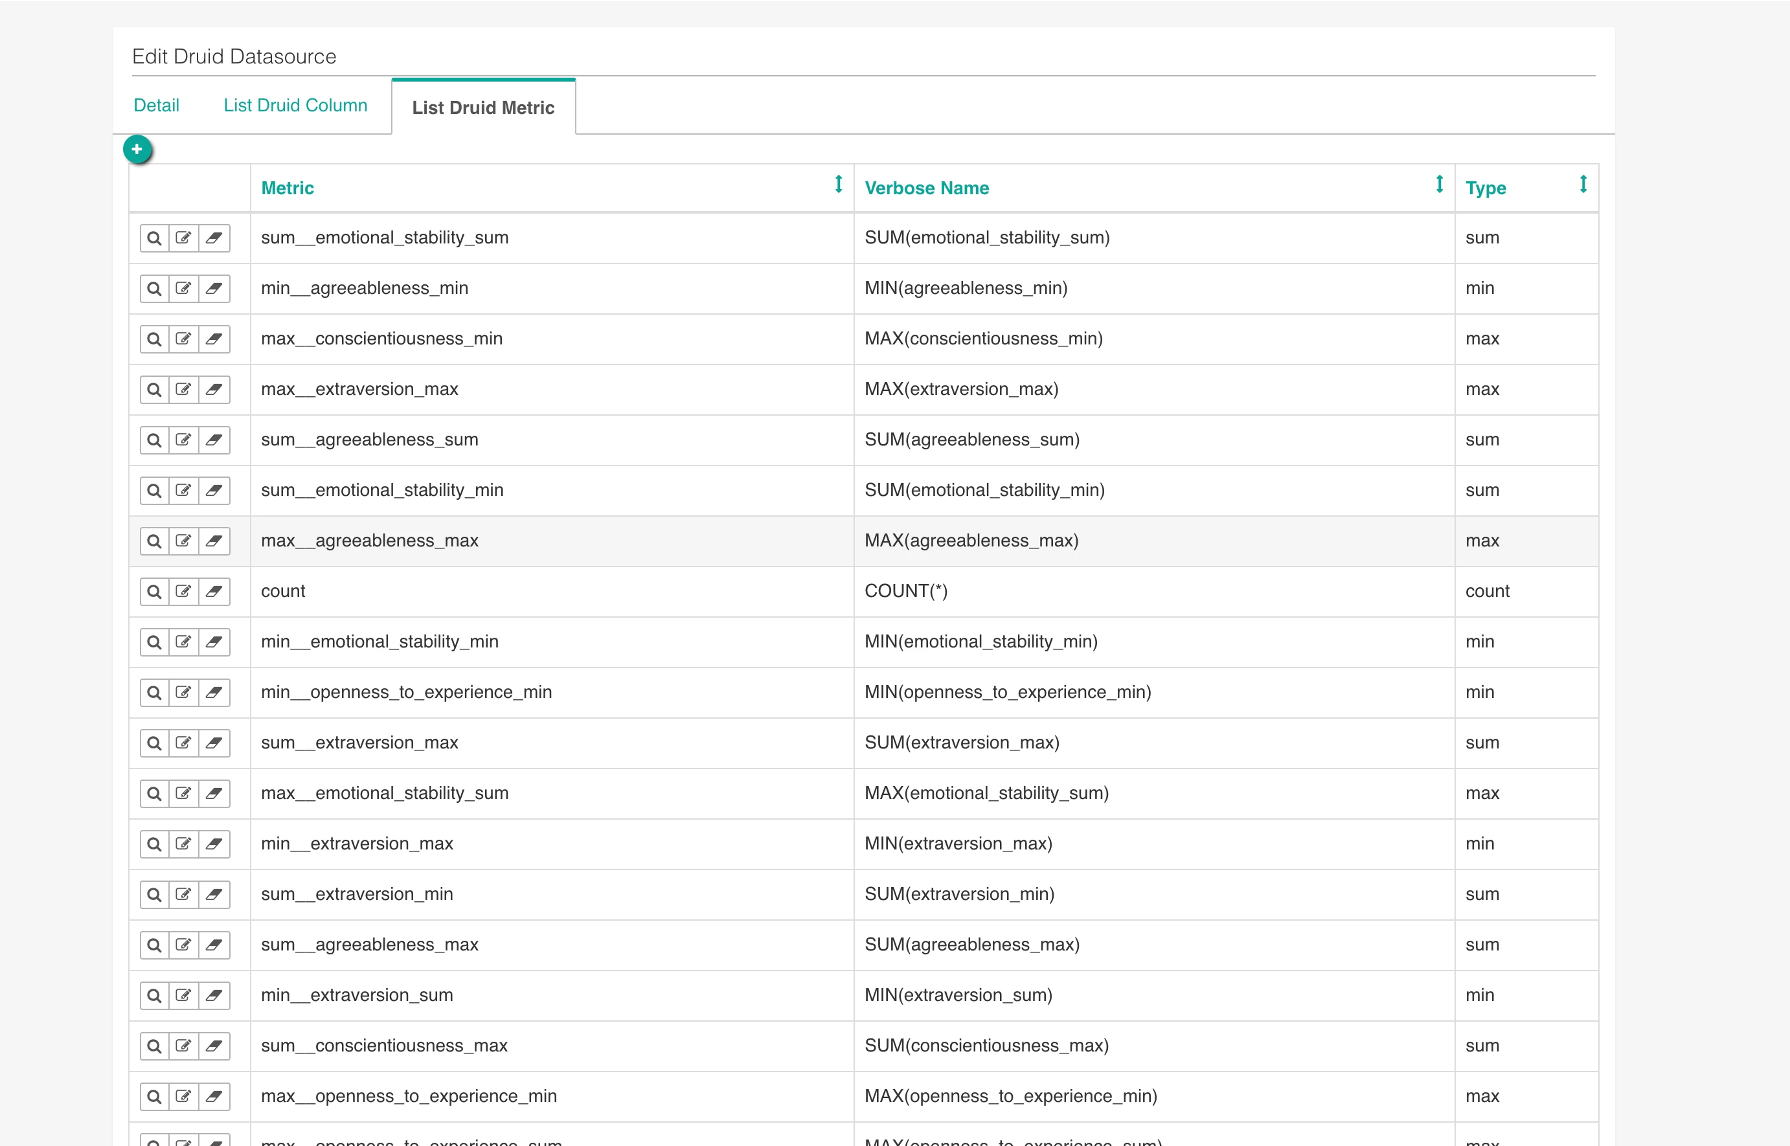The height and width of the screenshot is (1146, 1790).
Task: Delete the sum__agreeableness_max metric
Action: point(214,946)
